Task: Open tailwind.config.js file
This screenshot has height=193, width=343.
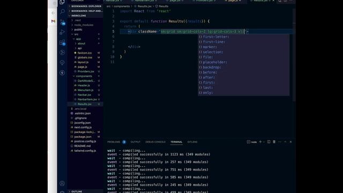Action: [85, 151]
